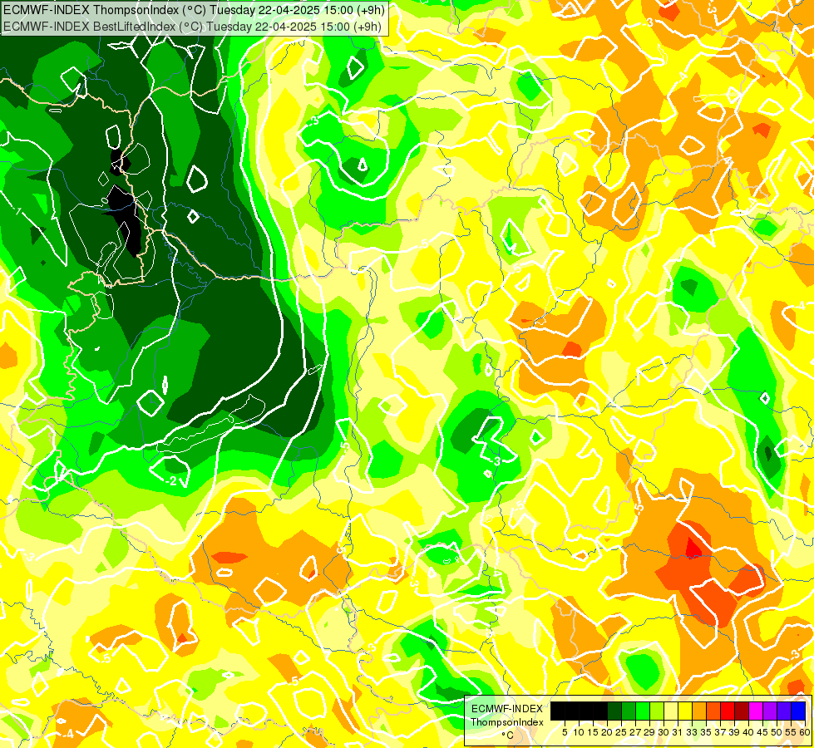Click legend tick value 25
814x748 pixels.
[621, 732]
